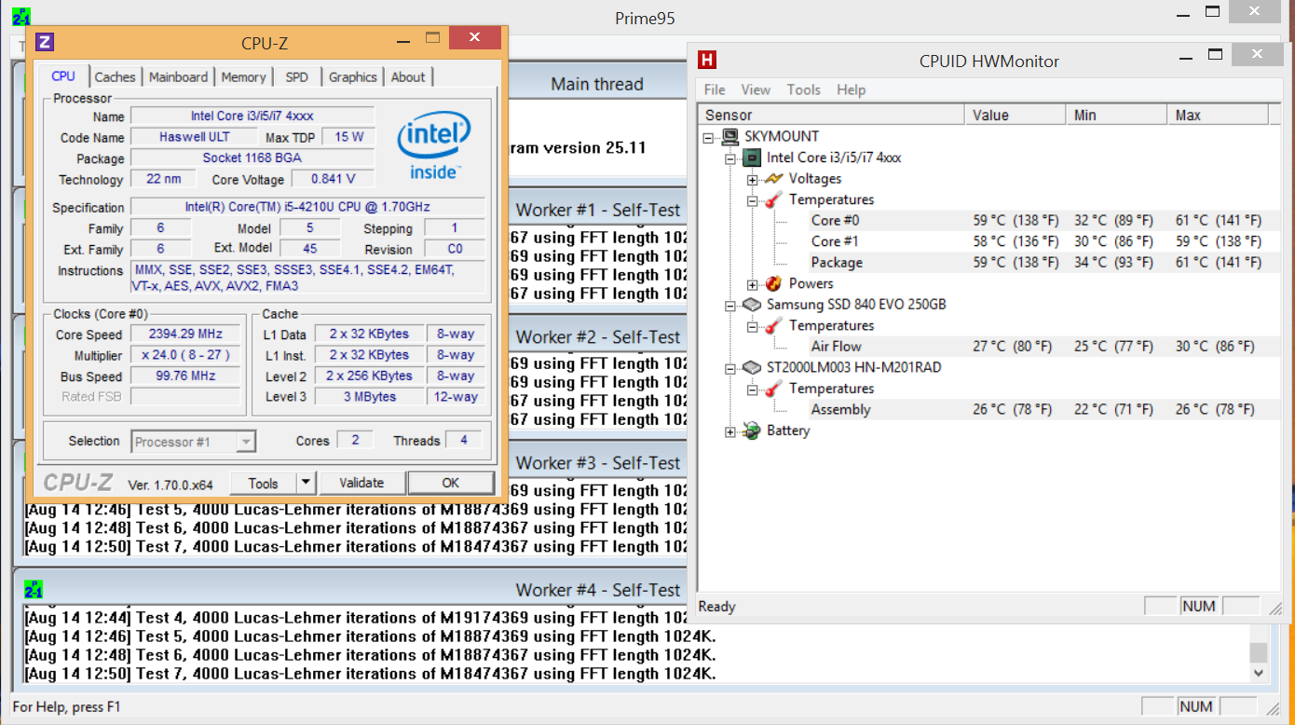Click the Powers flame icon
The image size is (1295, 725).
point(773,283)
